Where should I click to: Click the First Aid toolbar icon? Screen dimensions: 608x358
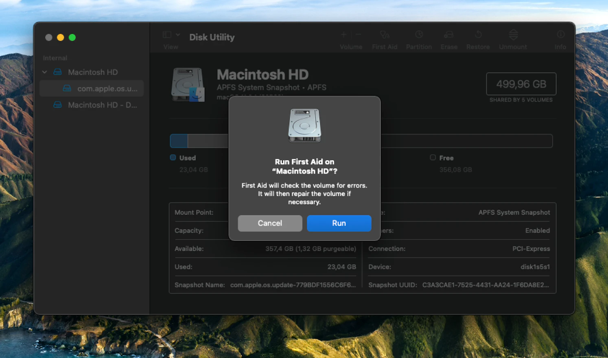385,35
